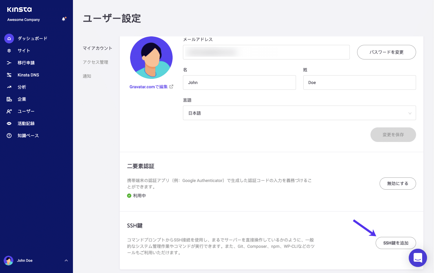Click inside the メールアドレス input field
This screenshot has height=273, width=434.
pyautogui.click(x=266, y=52)
